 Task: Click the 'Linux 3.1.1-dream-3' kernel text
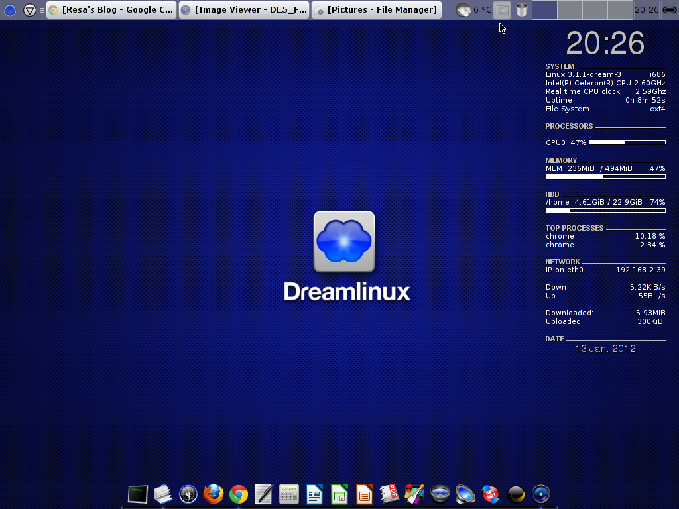584,74
